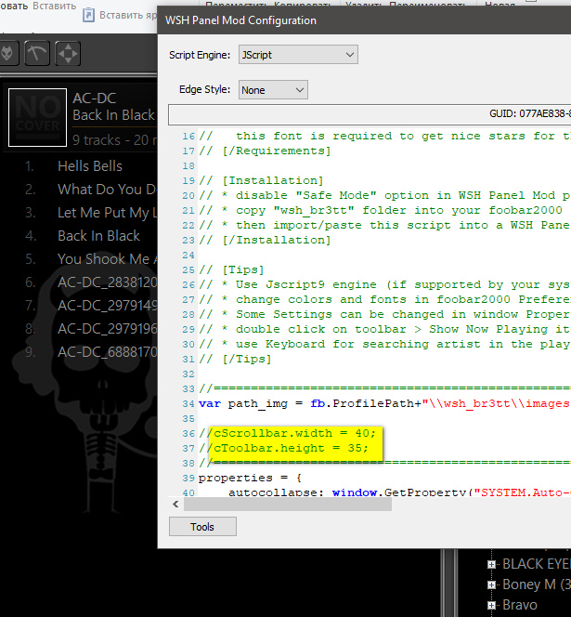Screen dimensions: 571x617
Task: Click code line 39 properties = {
Action: click(250, 479)
